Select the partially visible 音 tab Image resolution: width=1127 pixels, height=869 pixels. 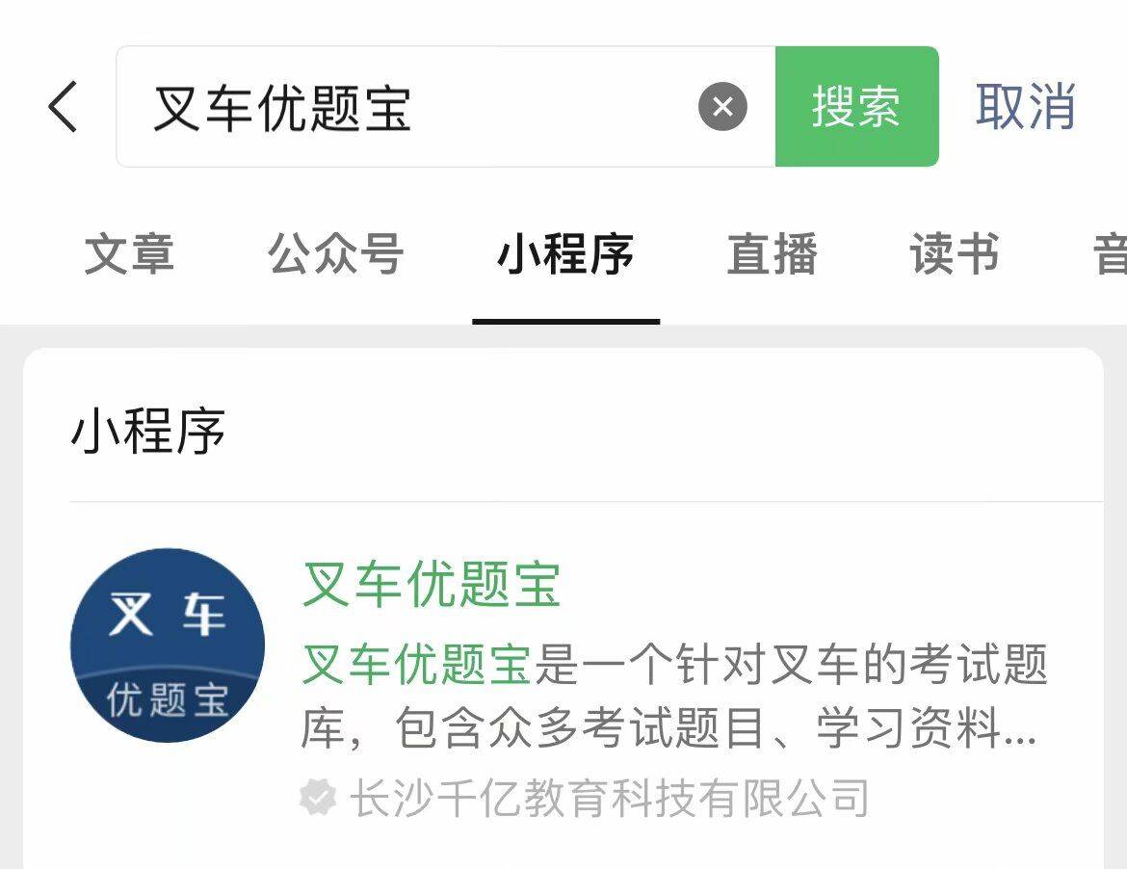point(1110,253)
